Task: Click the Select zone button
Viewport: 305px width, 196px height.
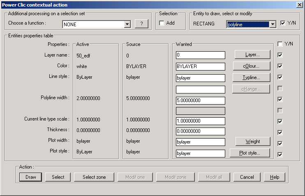Action: tap(94, 177)
